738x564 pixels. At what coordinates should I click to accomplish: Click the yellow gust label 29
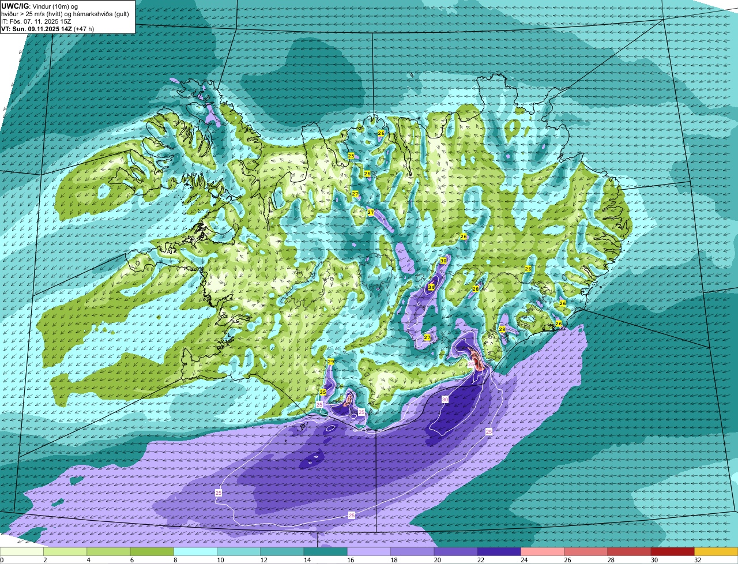coord(331,362)
